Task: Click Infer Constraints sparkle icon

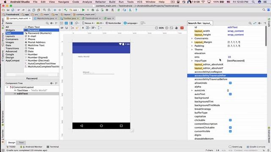Action: coord(77,28)
